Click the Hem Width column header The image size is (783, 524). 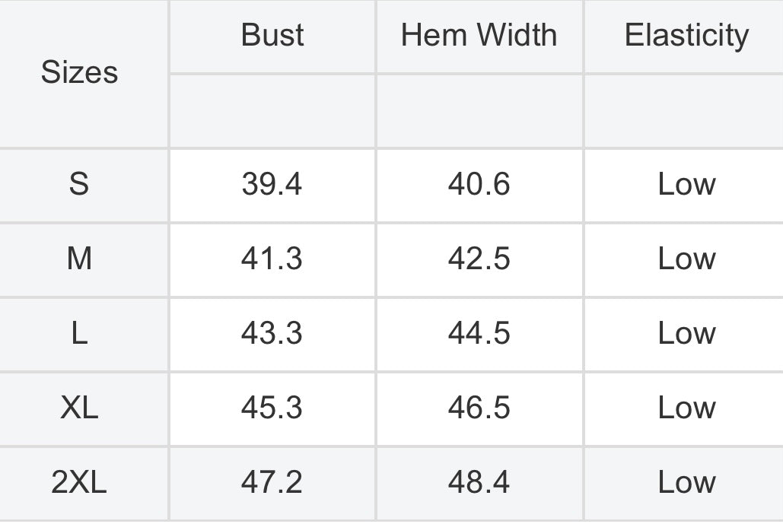point(479,35)
